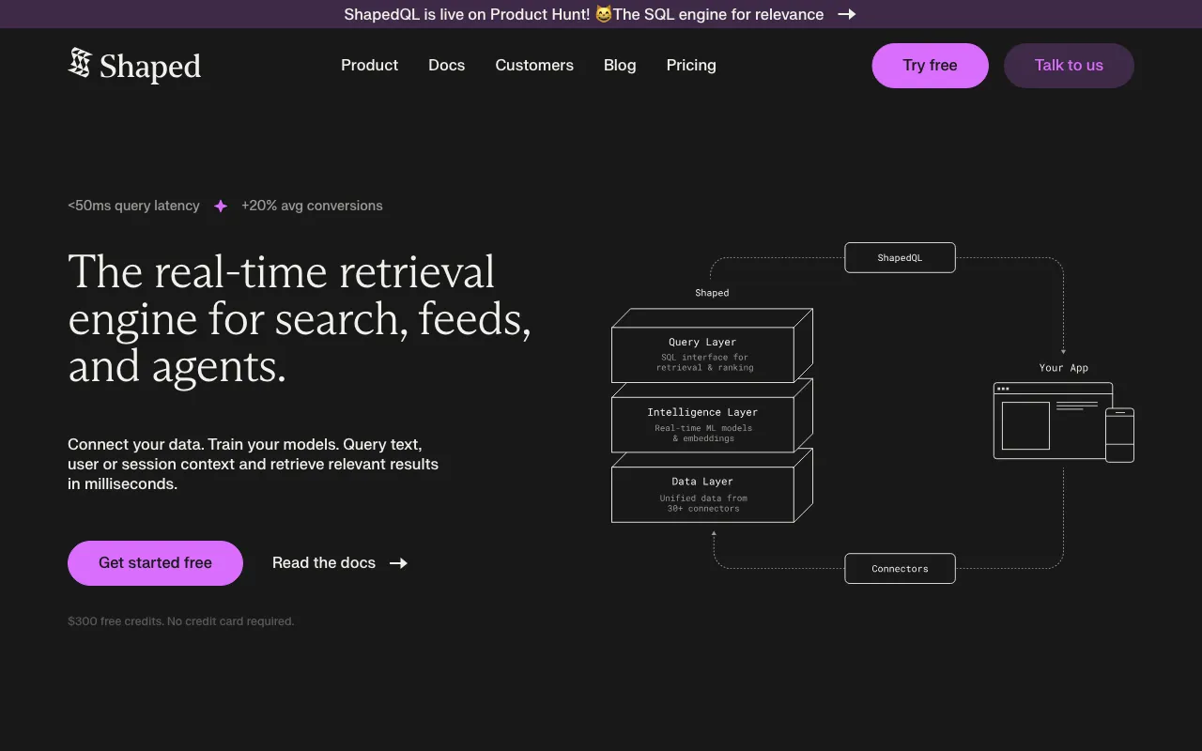This screenshot has height=751, width=1202.
Task: Click the 'Connect your data' paragraph
Action: 254,464
